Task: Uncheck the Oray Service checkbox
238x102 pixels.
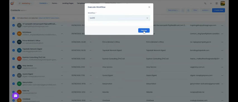Action: (x=13, y=67)
